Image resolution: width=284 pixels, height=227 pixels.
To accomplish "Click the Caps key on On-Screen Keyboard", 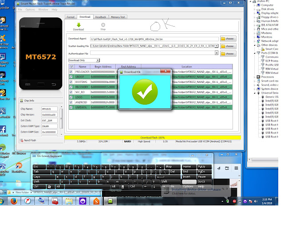I will pyautogui.click(x=44, y=176).
